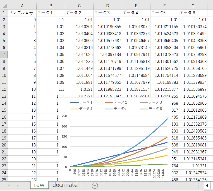Image resolution: width=213 pixels, height=191 pixels.
Task: Select column G header
Action: (x=193, y=6)
